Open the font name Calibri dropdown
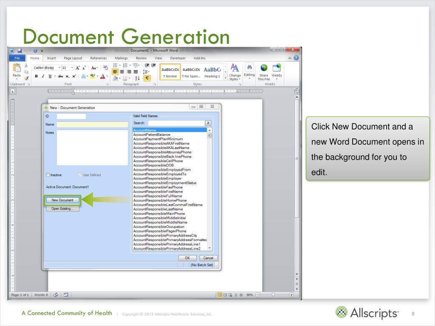435x326 pixels. (x=59, y=67)
